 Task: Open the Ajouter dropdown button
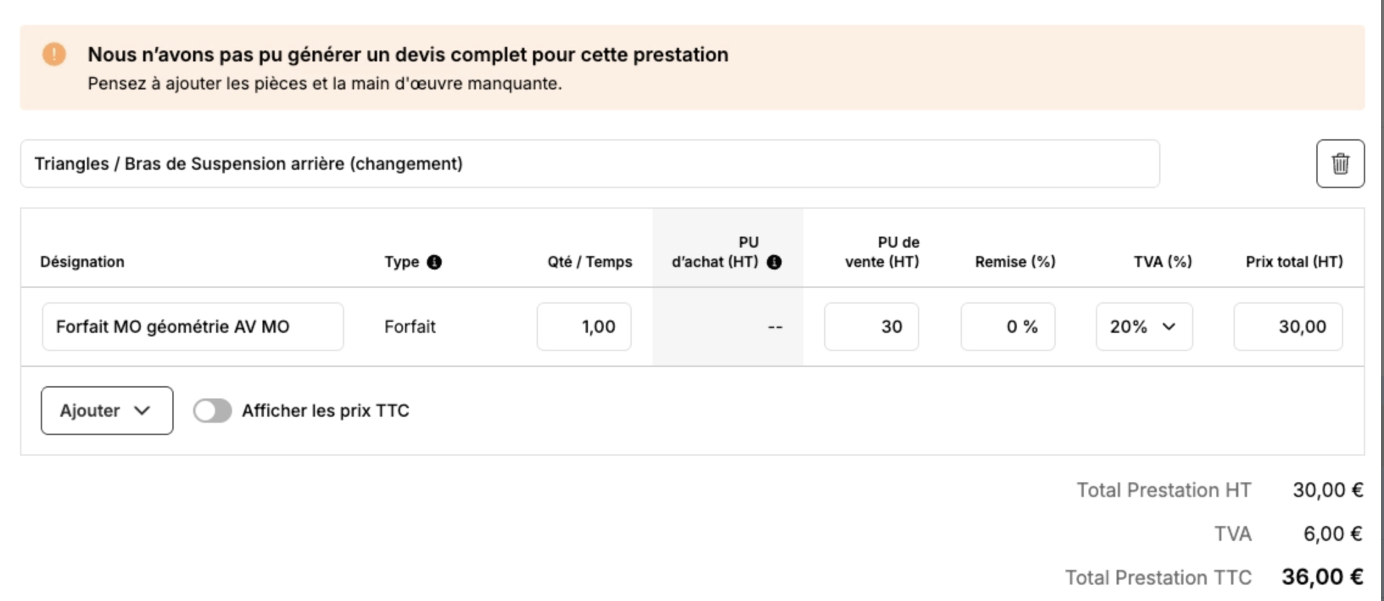point(107,411)
